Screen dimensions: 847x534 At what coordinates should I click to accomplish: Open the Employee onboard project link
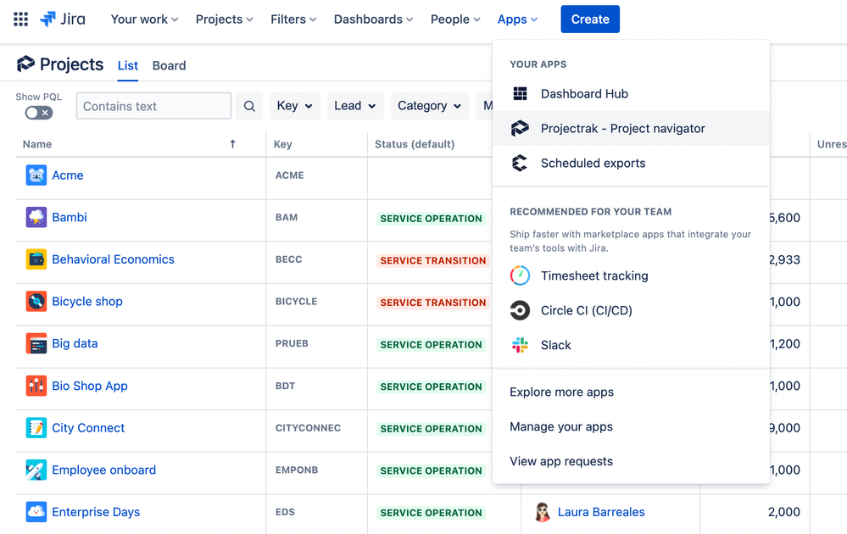pyautogui.click(x=103, y=470)
